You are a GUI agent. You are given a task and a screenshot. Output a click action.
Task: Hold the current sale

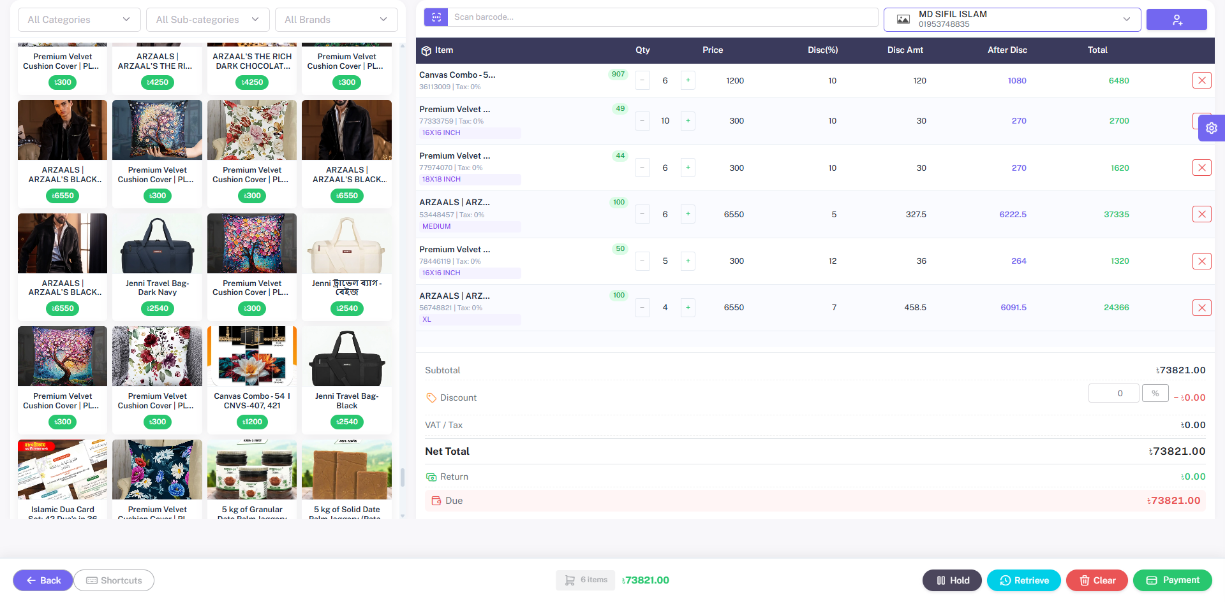coord(952,580)
